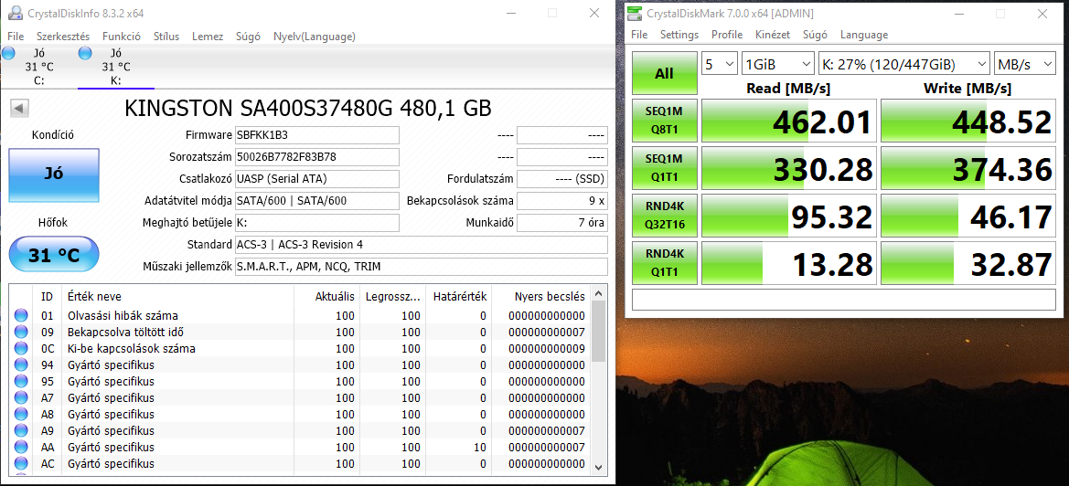Click status orb for attribute 94
The width and height of the screenshot is (1069, 486).
(21, 364)
